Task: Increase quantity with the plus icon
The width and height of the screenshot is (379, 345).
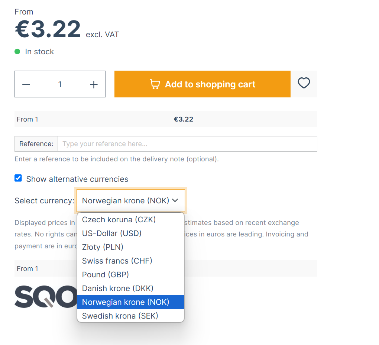Action: pyautogui.click(x=94, y=84)
